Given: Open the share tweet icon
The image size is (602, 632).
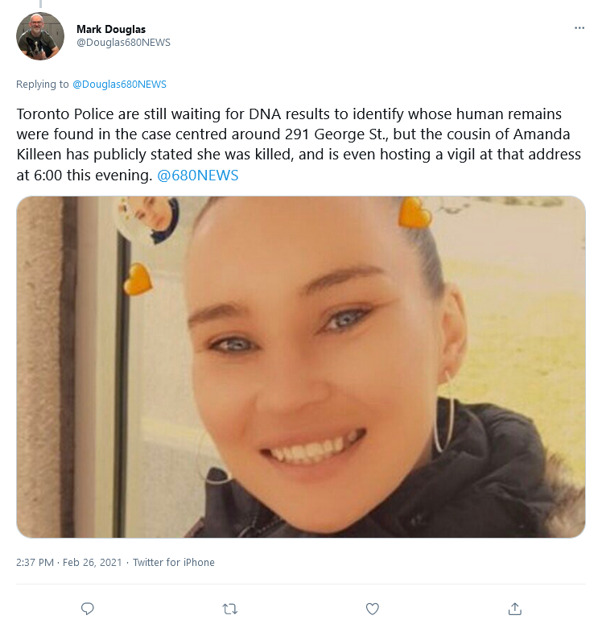Looking at the screenshot, I should coord(514,609).
